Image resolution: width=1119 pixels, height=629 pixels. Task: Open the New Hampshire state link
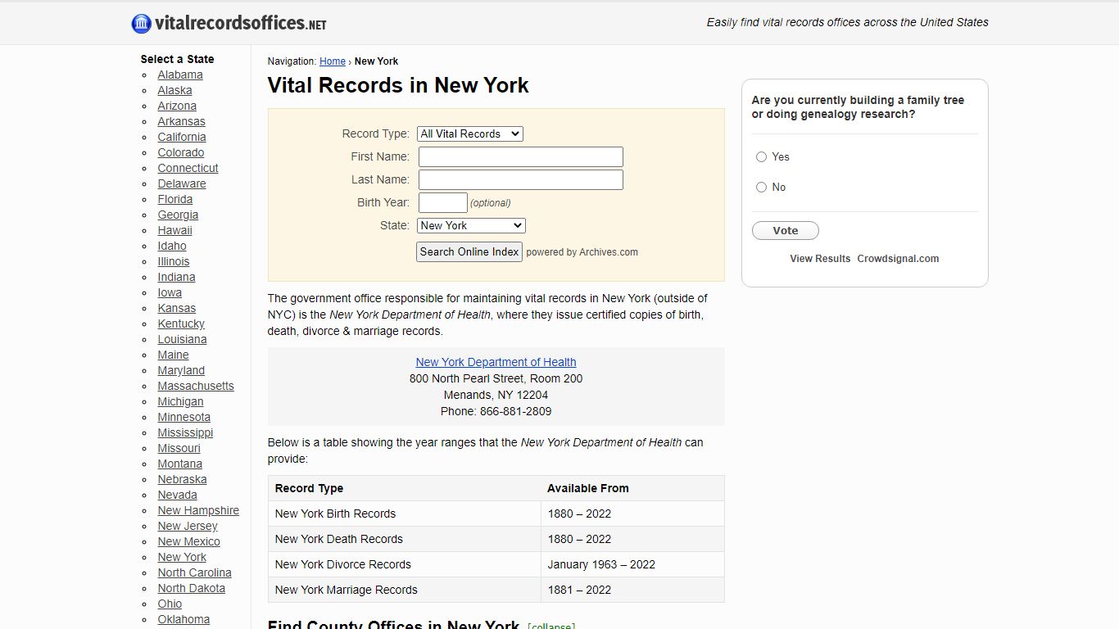click(198, 510)
